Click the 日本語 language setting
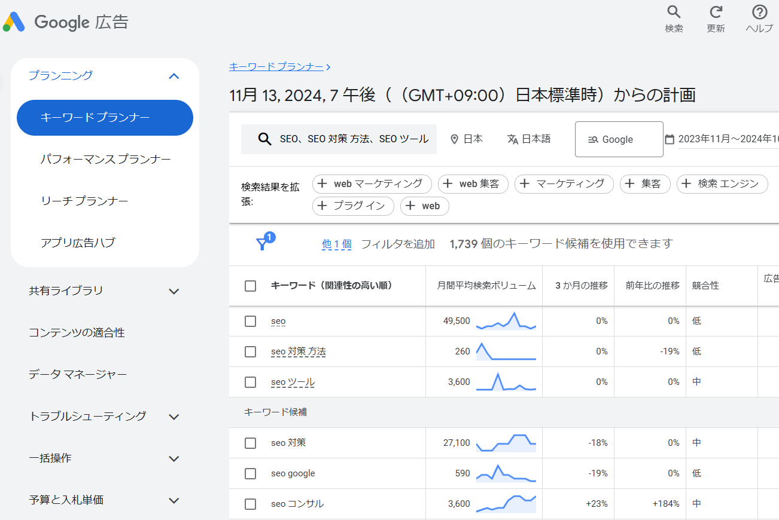Viewport: 779px width, 520px height. click(529, 139)
